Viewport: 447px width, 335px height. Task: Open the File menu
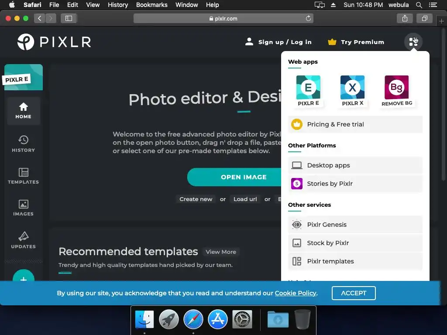coord(54,5)
